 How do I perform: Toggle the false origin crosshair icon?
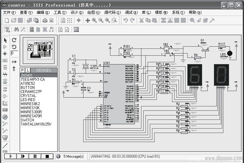79,20
